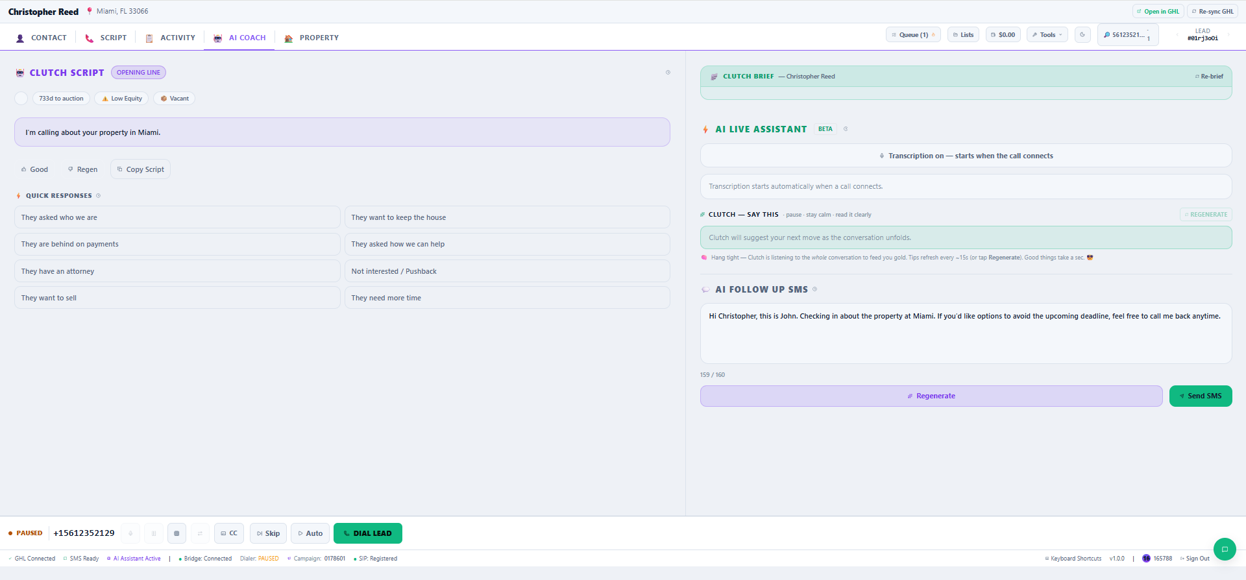1246x580 pixels.
Task: Click Copy Script button
Action: coord(140,169)
